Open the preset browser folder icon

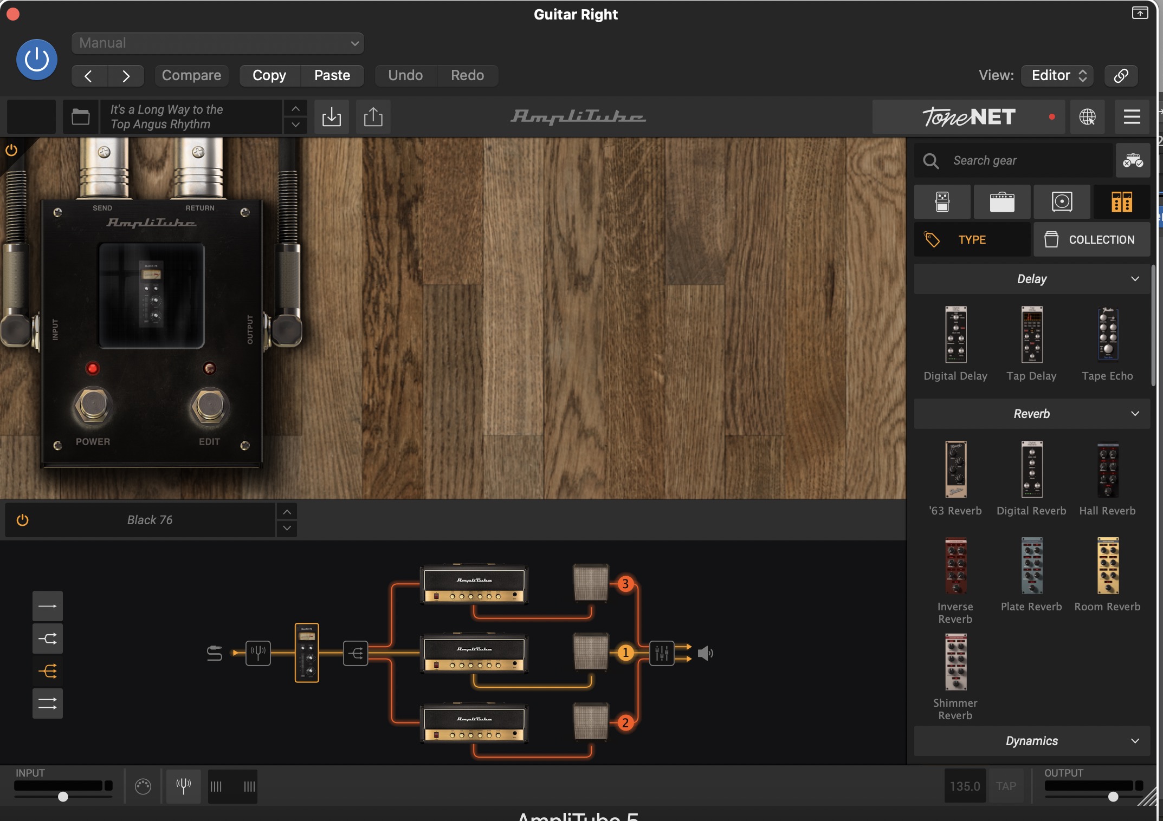(x=81, y=116)
